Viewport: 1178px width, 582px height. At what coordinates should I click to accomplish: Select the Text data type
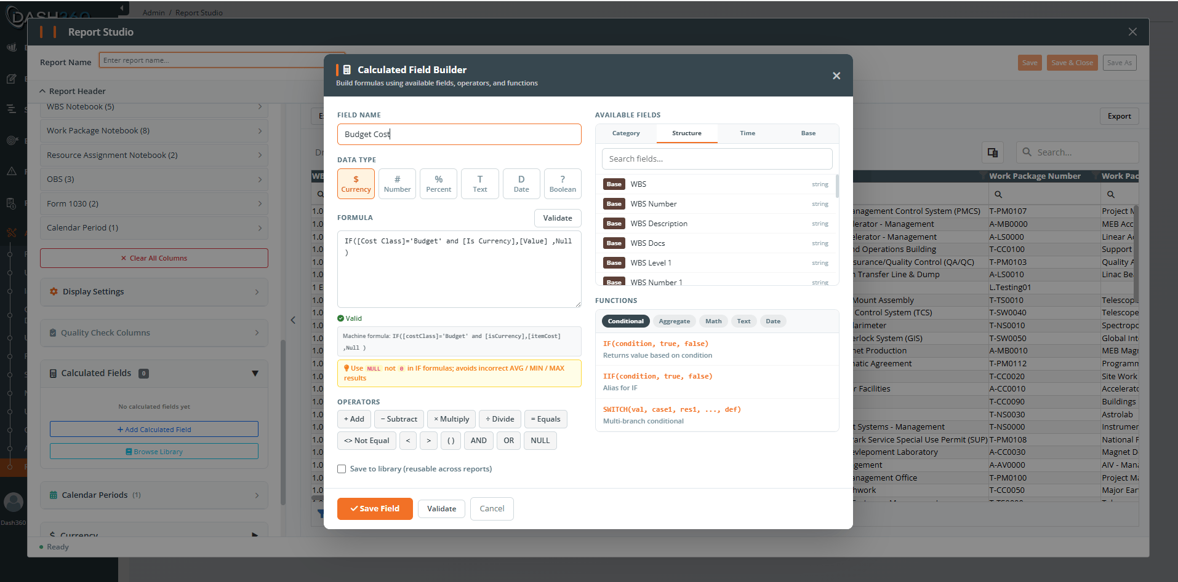[x=479, y=184]
